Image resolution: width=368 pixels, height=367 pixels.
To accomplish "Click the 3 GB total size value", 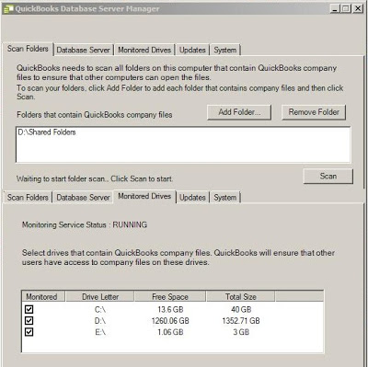I will 241,332.
